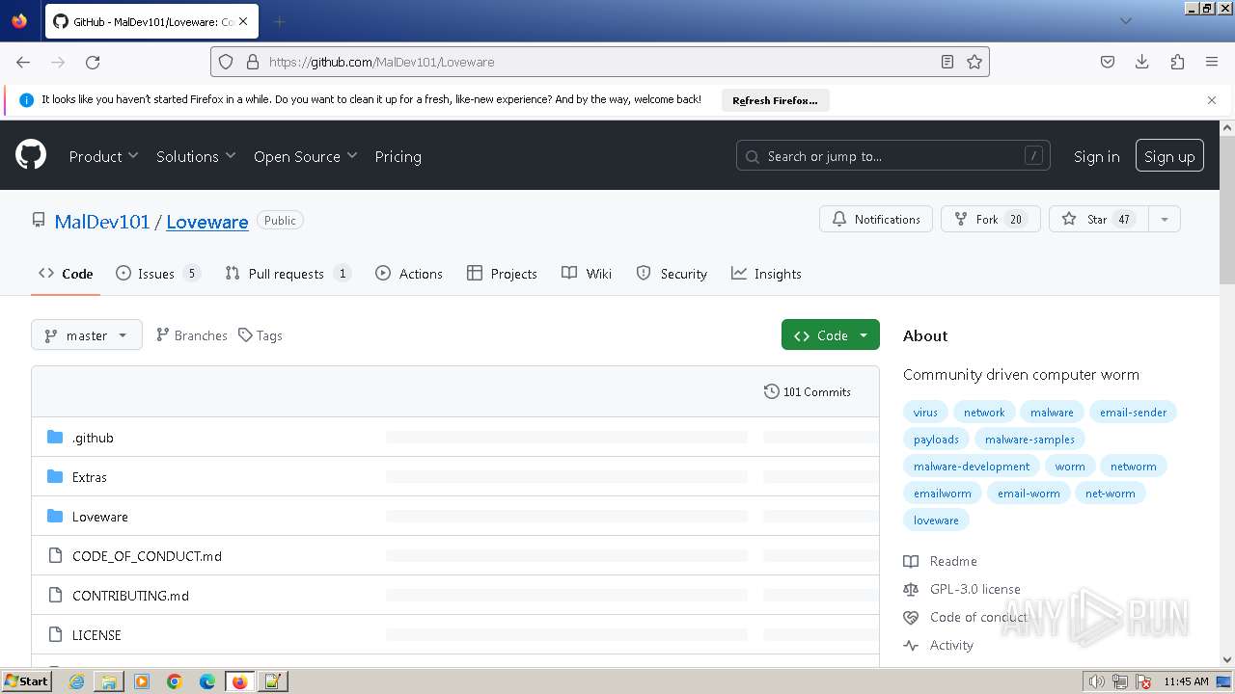1235x694 pixels.
Task: Click the GitHub logo icon
Action: click(x=31, y=155)
